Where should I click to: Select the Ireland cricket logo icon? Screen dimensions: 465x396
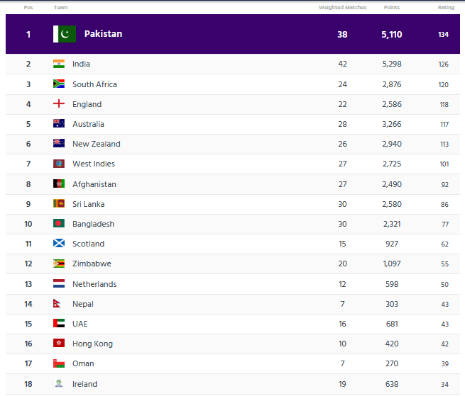[x=59, y=383]
